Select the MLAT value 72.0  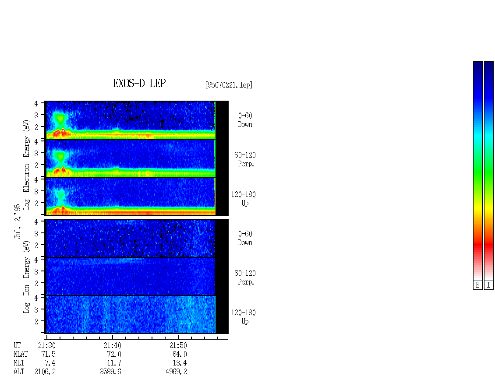[x=114, y=354]
